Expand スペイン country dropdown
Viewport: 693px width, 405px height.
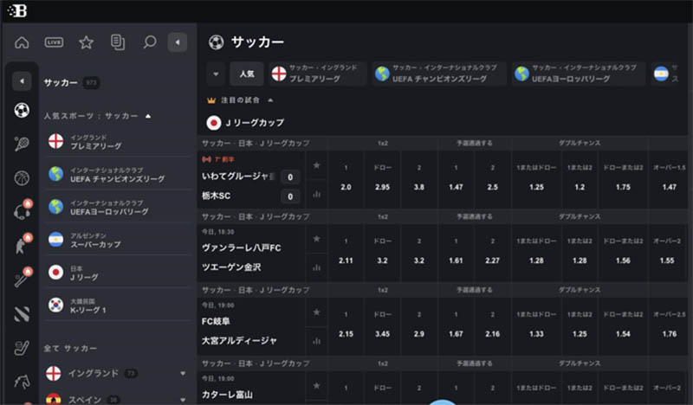click(183, 400)
